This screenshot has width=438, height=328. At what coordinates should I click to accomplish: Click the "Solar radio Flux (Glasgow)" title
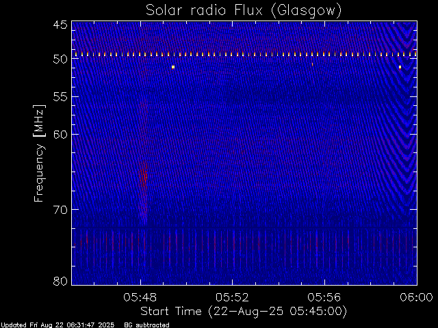click(x=244, y=11)
